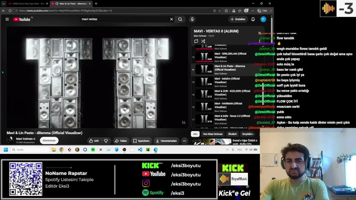Open PyCharm from the taskbar
The image size is (356, 200).
coord(148,150)
